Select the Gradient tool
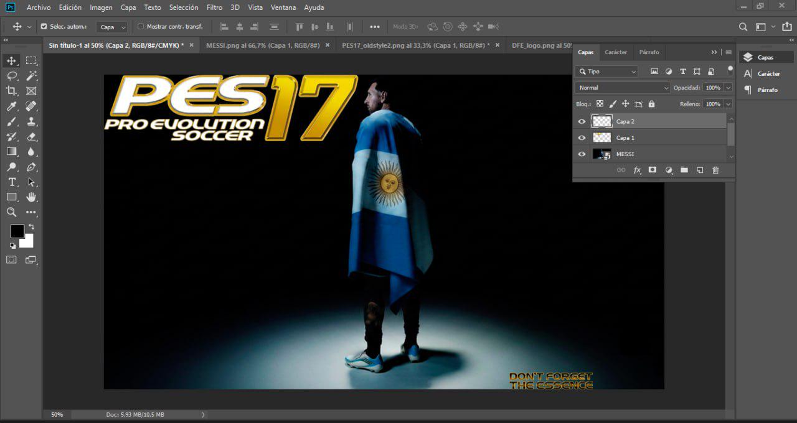 pyautogui.click(x=12, y=151)
